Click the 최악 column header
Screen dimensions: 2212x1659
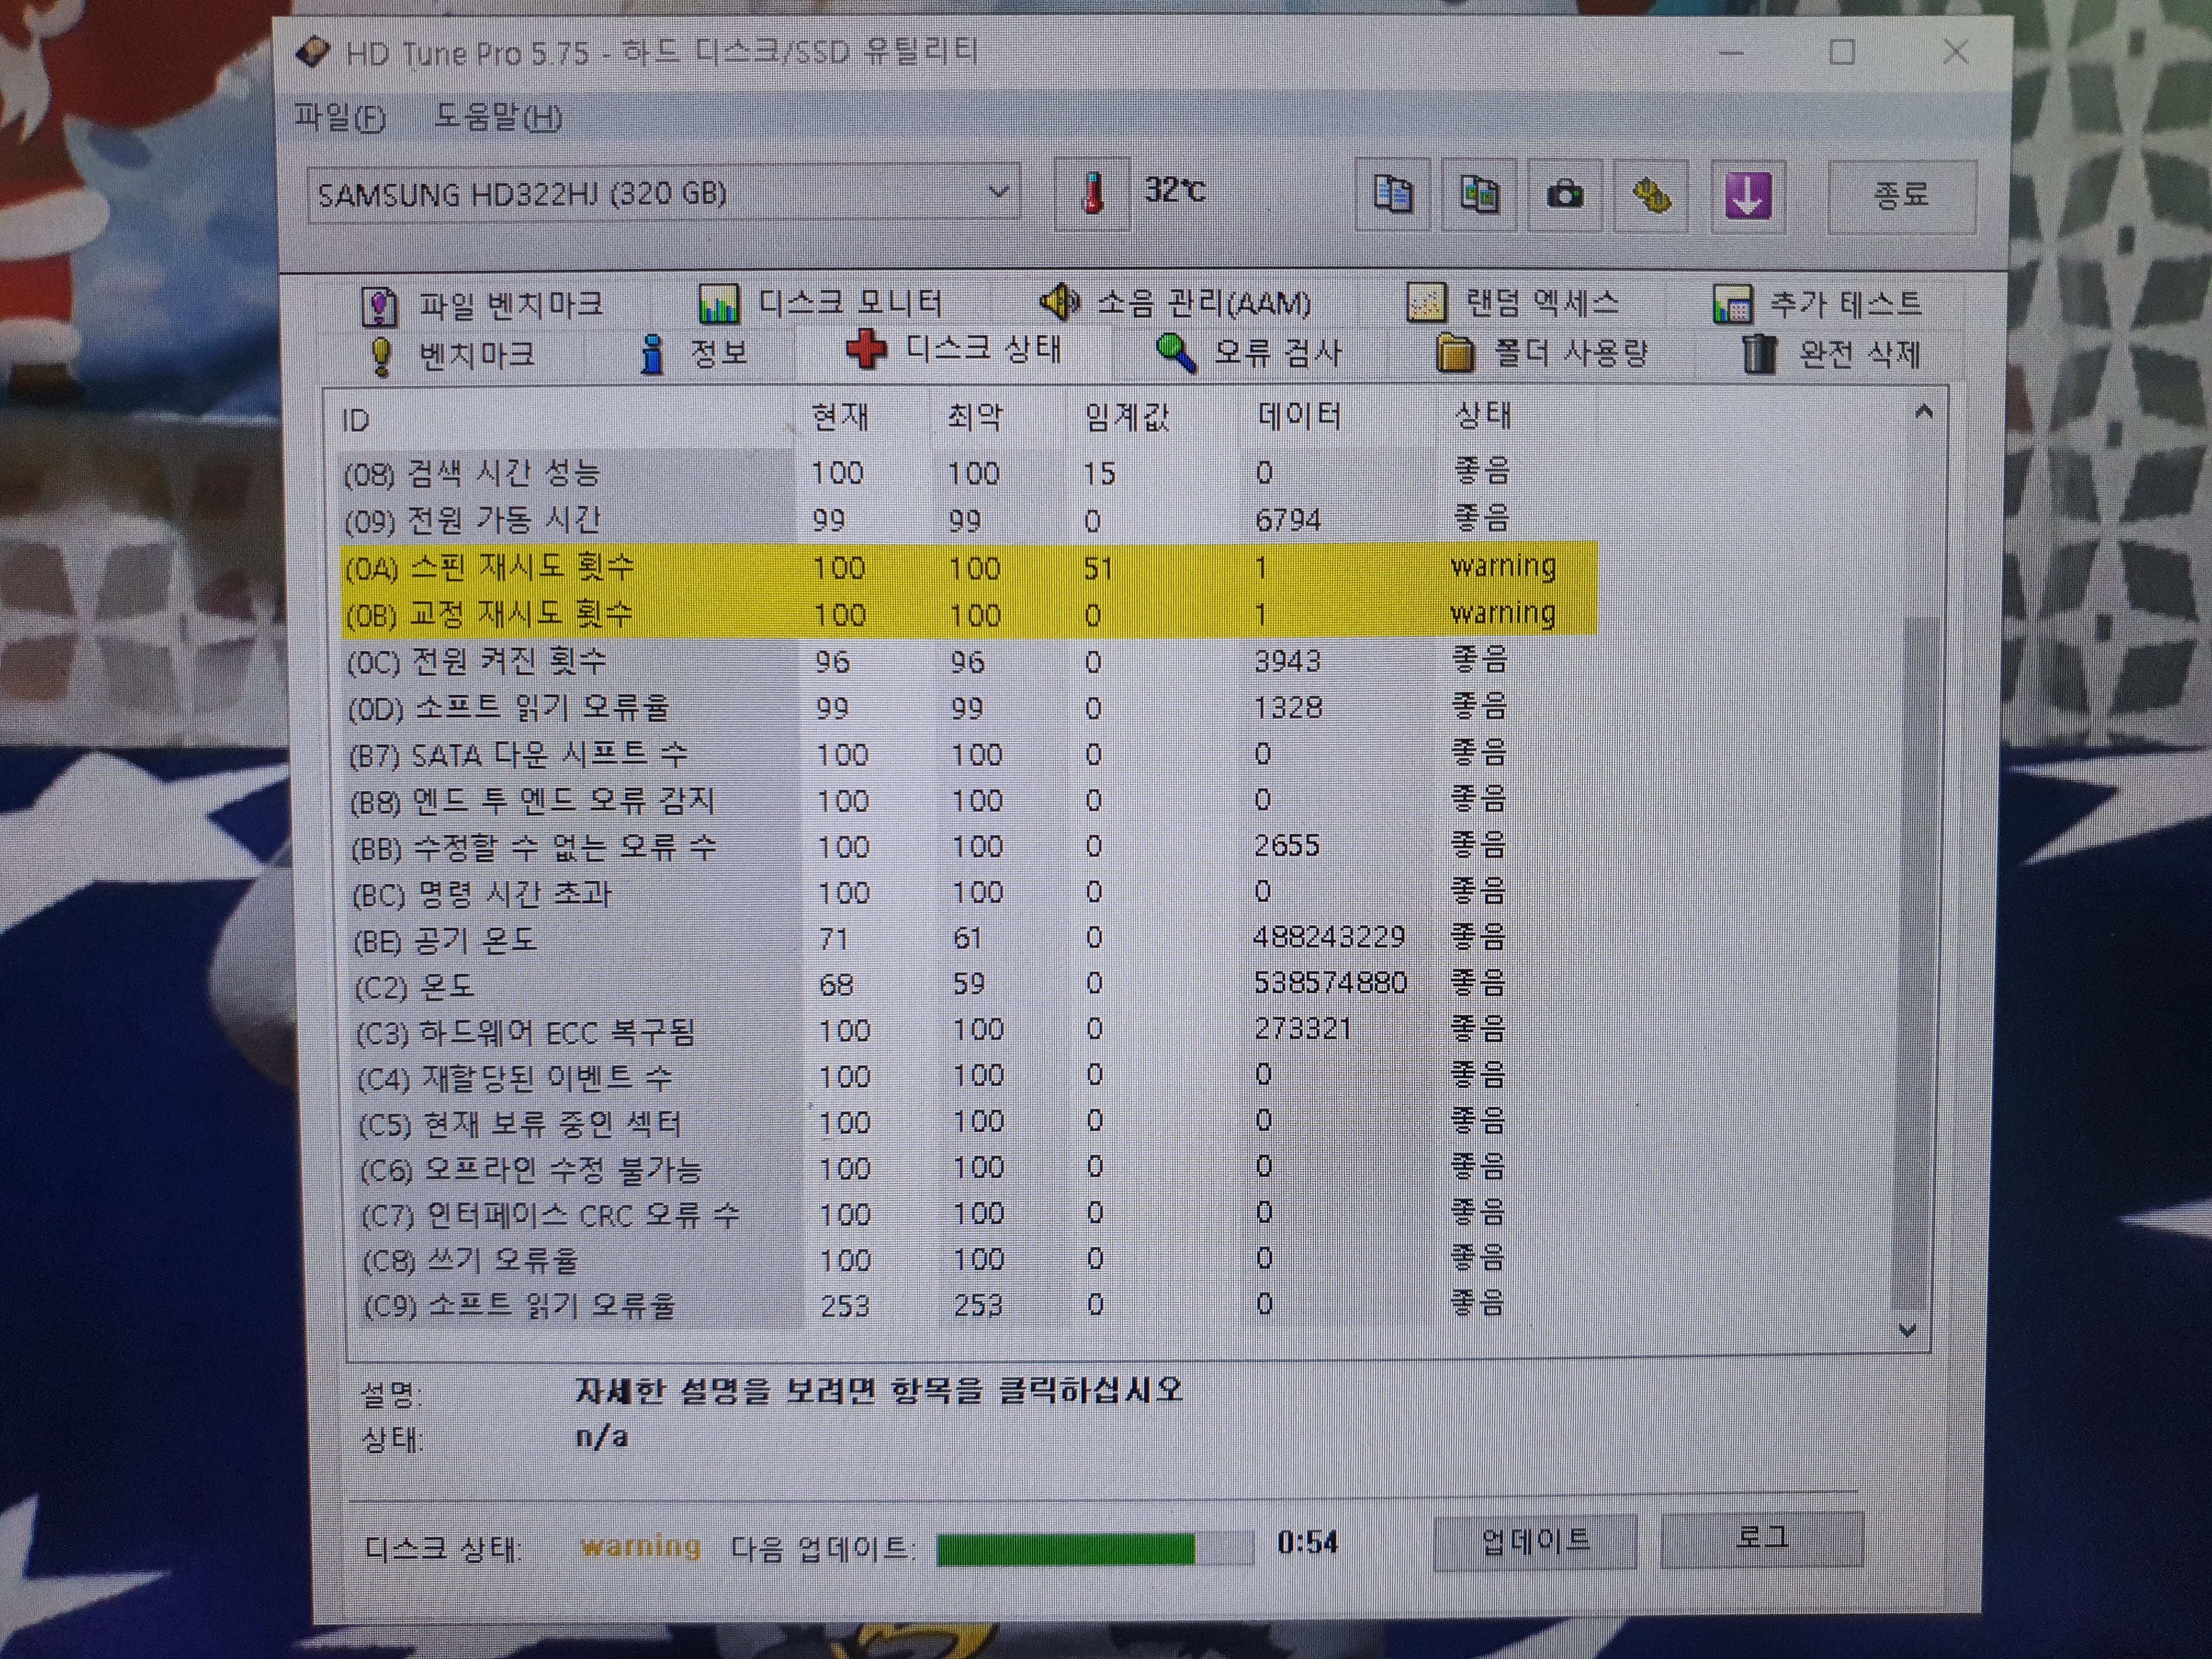pos(998,416)
